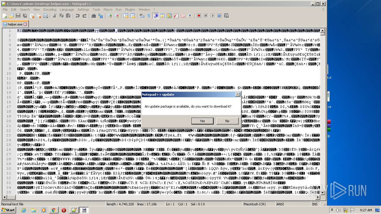Click Run macro multiple times icon

click(220, 16)
